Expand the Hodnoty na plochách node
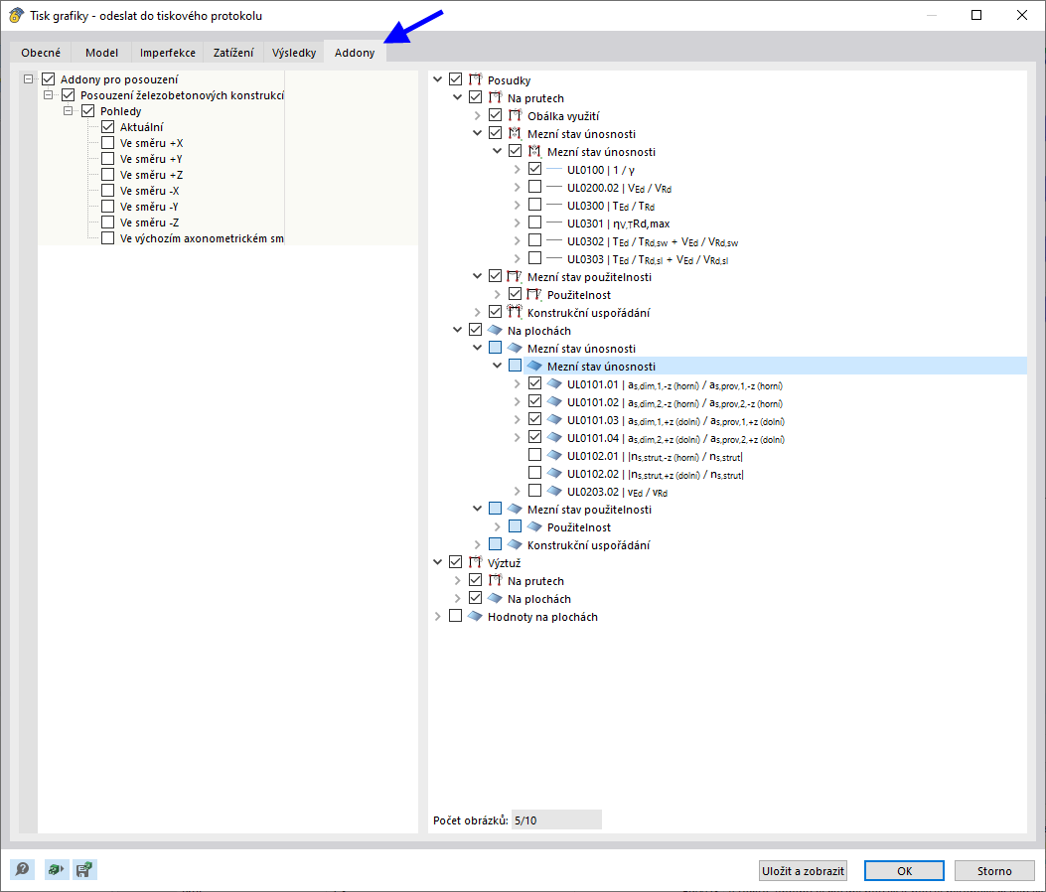Viewport: 1046px width, 892px height. (x=438, y=616)
